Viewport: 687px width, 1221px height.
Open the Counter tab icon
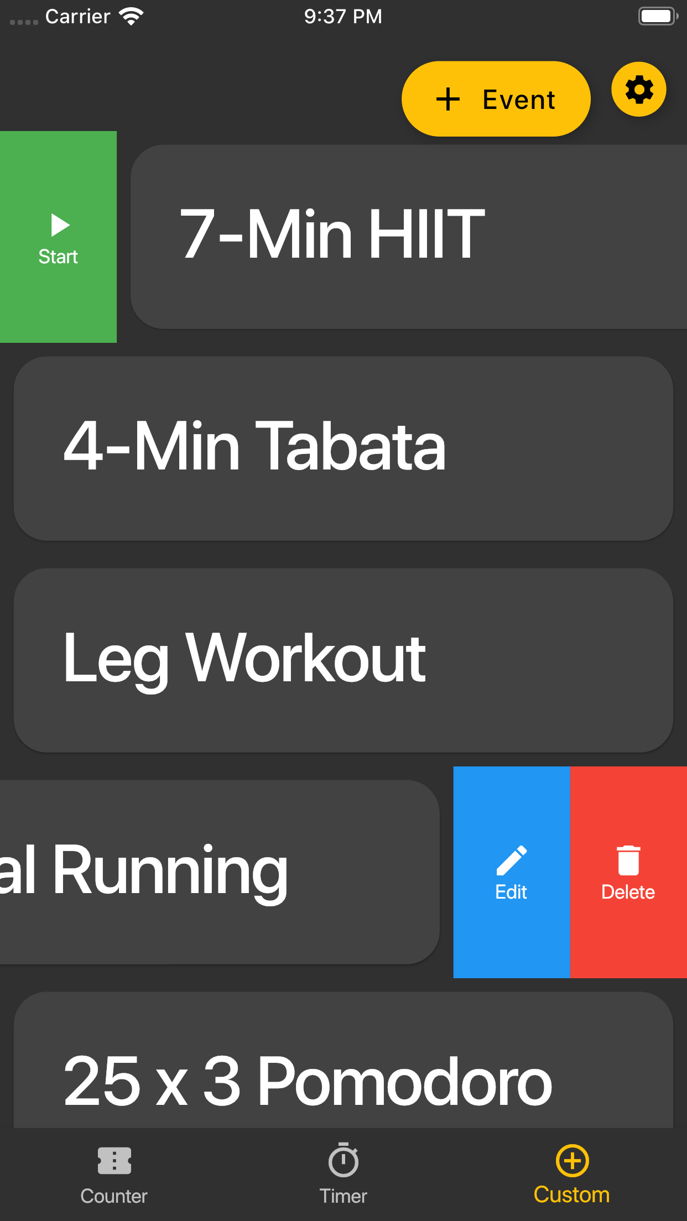point(114,1160)
